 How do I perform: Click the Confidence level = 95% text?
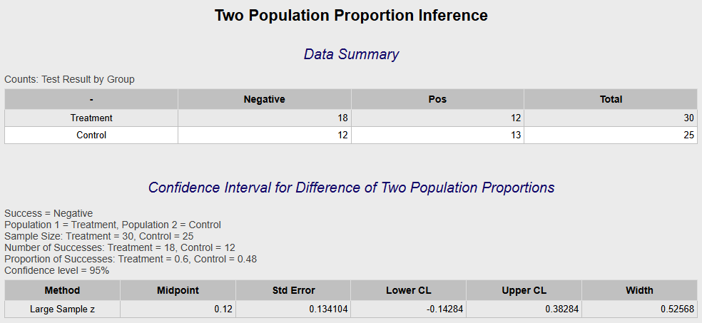[57, 271]
